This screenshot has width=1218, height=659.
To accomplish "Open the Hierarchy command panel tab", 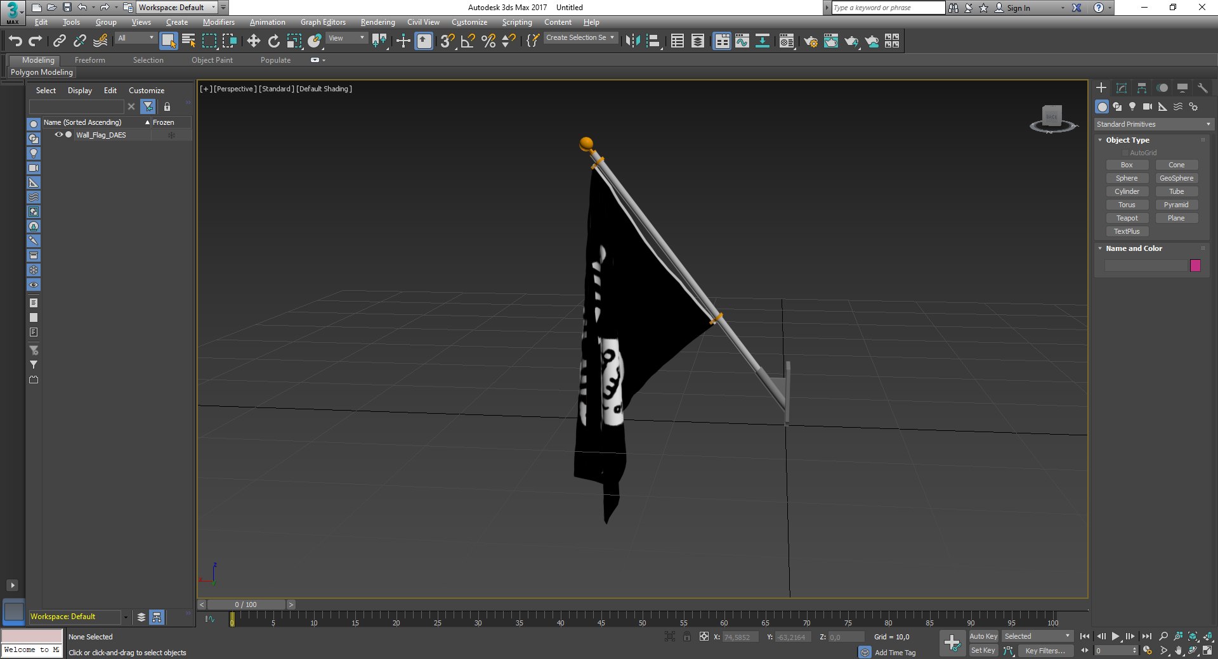I will click(x=1142, y=88).
